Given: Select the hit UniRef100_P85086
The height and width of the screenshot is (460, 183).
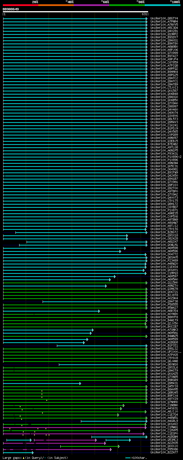Looking at the screenshot, I should click(164, 449).
